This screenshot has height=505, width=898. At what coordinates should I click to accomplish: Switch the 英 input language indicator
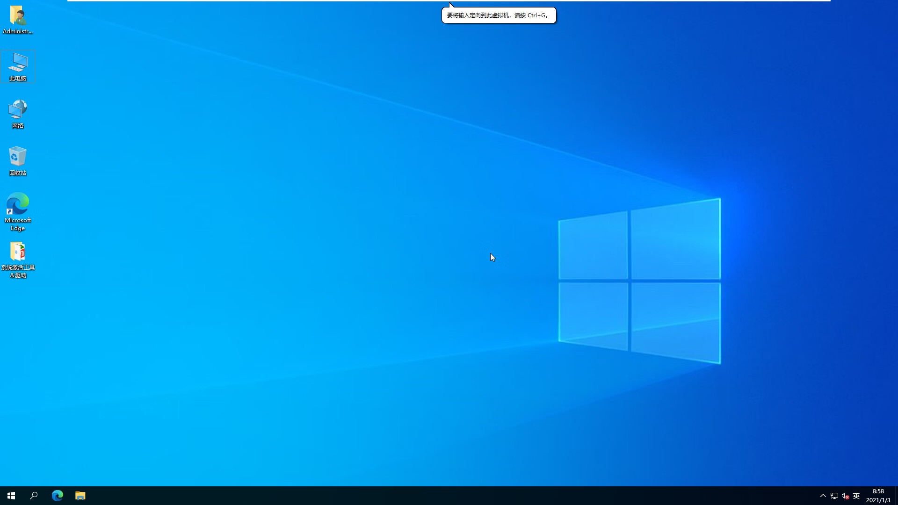[x=856, y=496]
